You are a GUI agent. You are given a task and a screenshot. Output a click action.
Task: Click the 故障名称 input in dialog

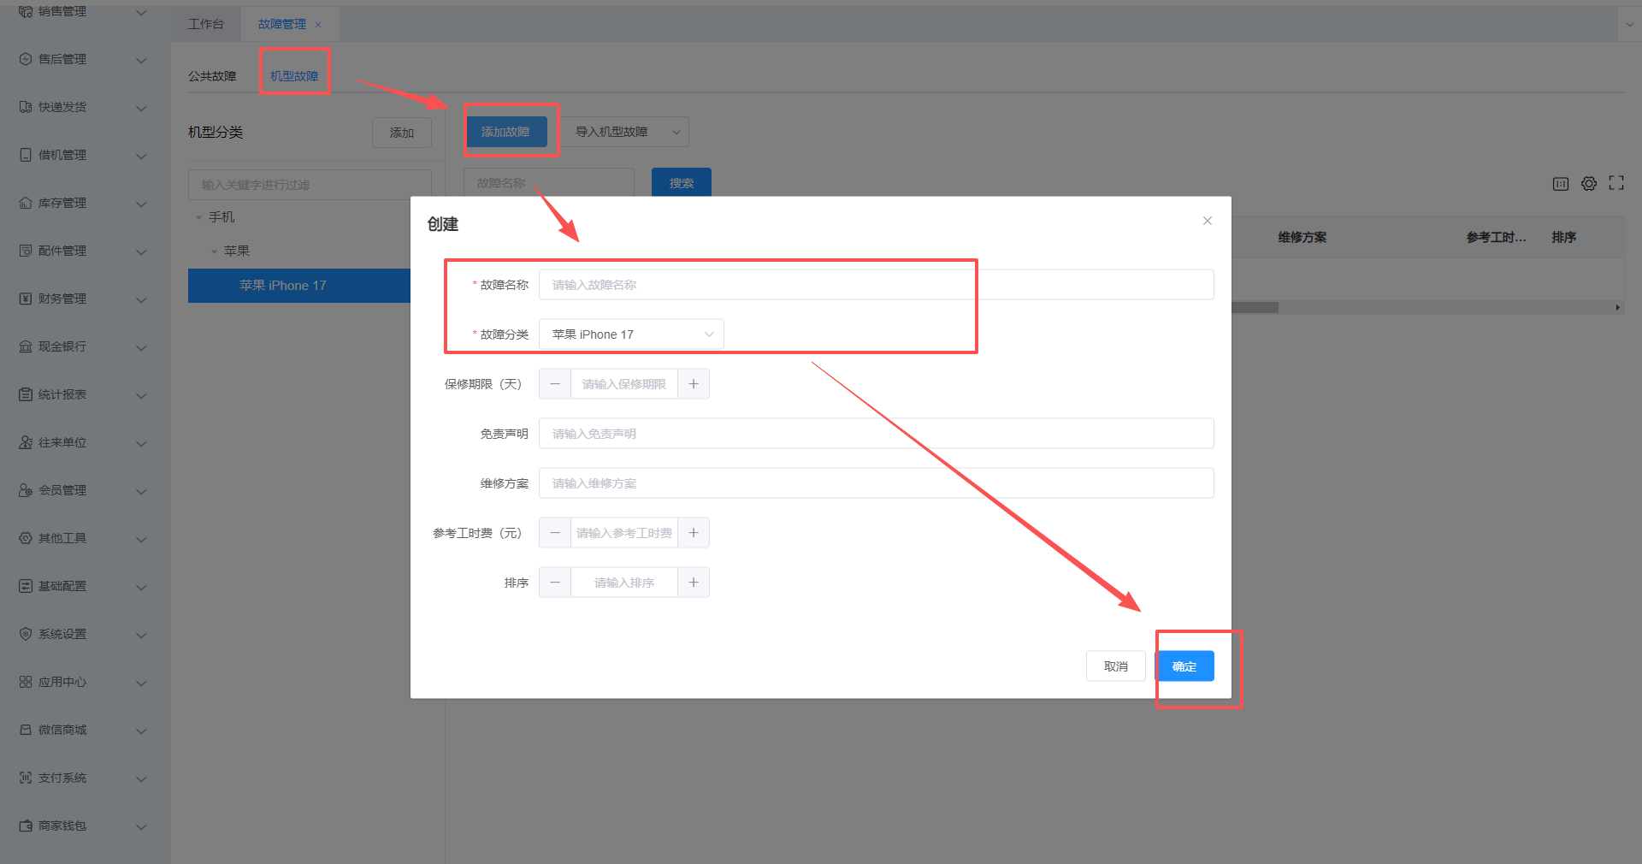(x=876, y=285)
